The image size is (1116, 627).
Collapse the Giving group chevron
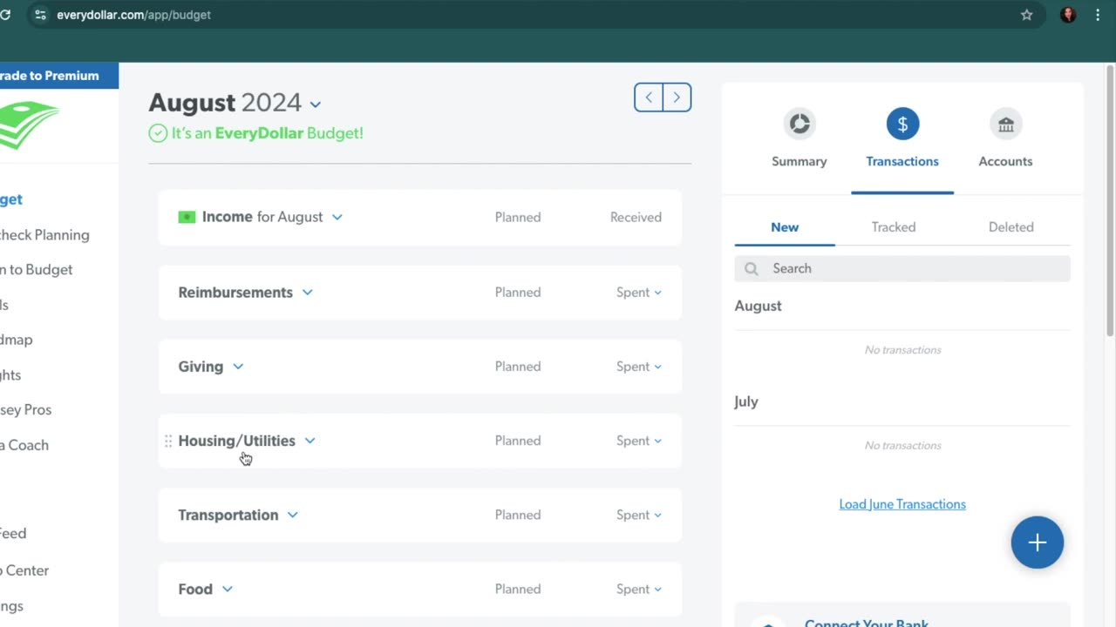click(x=238, y=367)
